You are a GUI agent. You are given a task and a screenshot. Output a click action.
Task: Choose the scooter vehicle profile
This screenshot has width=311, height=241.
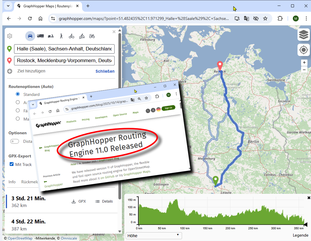pos(51,36)
